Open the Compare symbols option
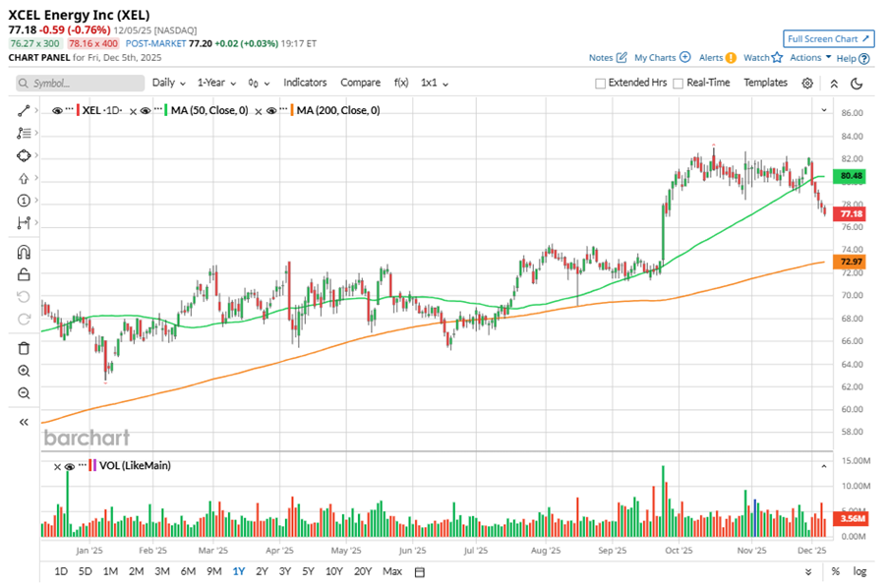 pyautogui.click(x=360, y=83)
